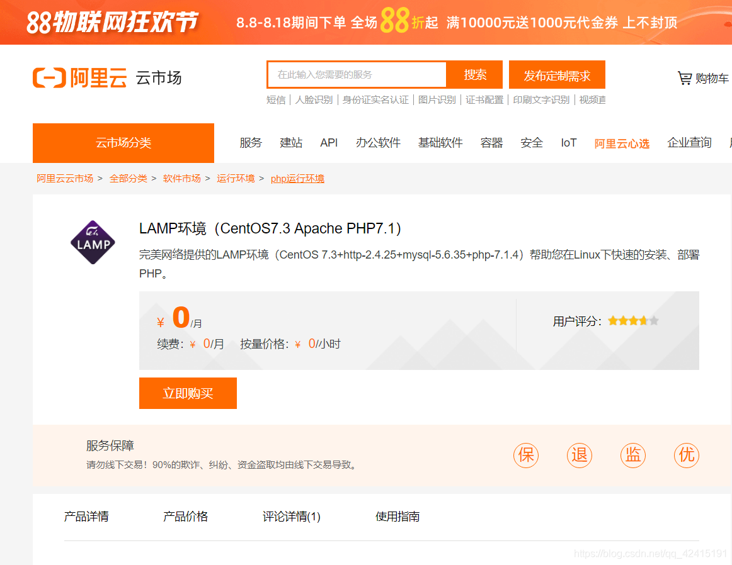This screenshot has width=732, height=565.
Task: Switch to the 产品价格 tab
Action: pyautogui.click(x=185, y=517)
